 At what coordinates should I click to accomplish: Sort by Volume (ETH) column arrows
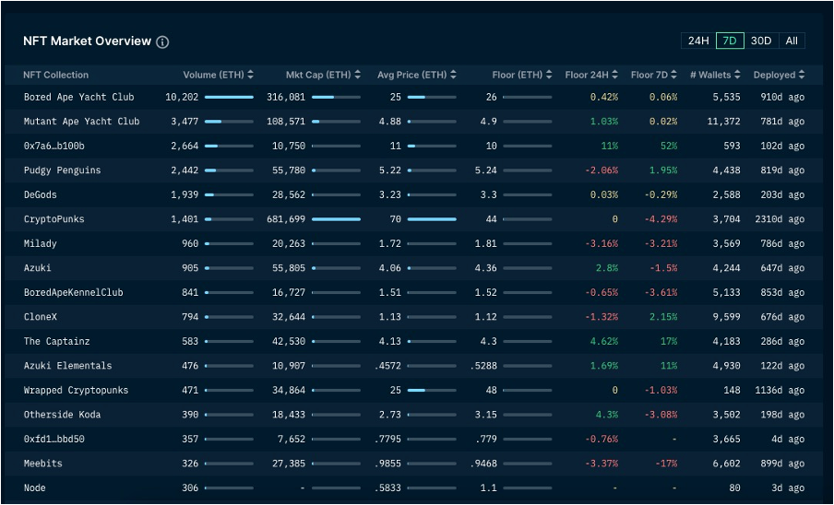(x=250, y=75)
